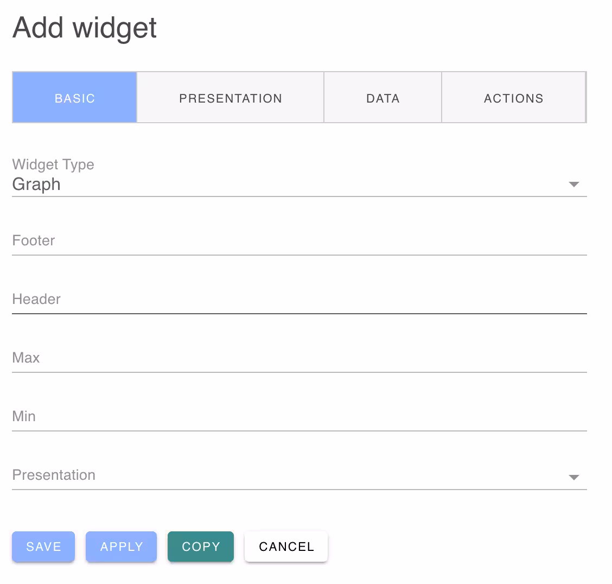Click the SAVE button

pyautogui.click(x=43, y=547)
